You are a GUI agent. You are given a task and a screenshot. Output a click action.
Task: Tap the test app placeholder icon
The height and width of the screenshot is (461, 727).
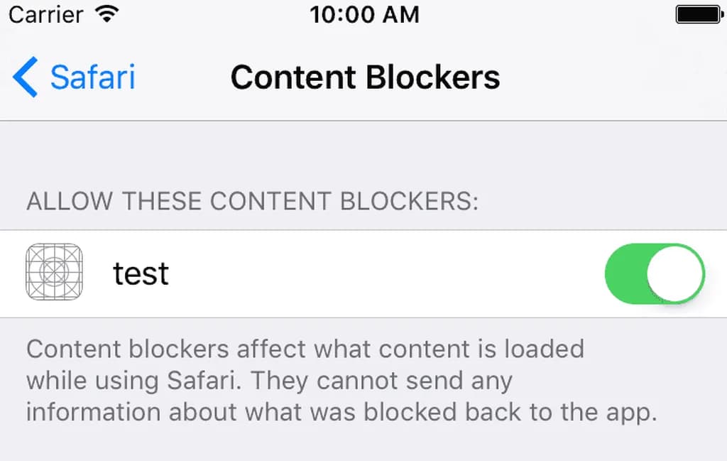click(x=54, y=272)
